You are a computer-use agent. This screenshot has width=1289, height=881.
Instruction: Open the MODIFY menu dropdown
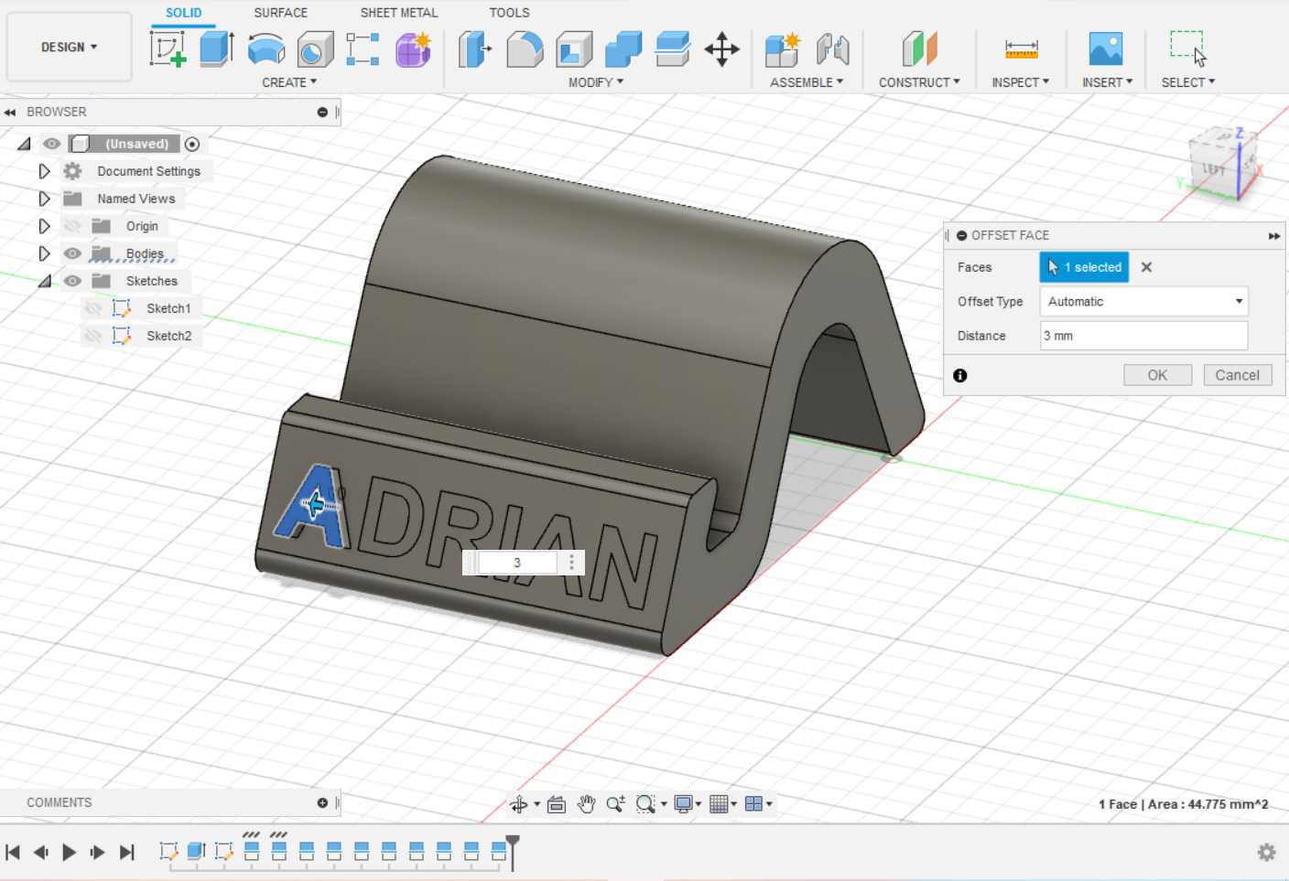pyautogui.click(x=596, y=82)
